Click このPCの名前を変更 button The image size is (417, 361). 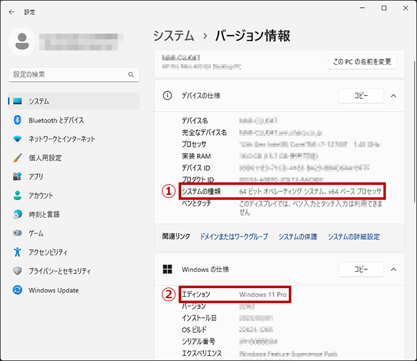coord(362,62)
